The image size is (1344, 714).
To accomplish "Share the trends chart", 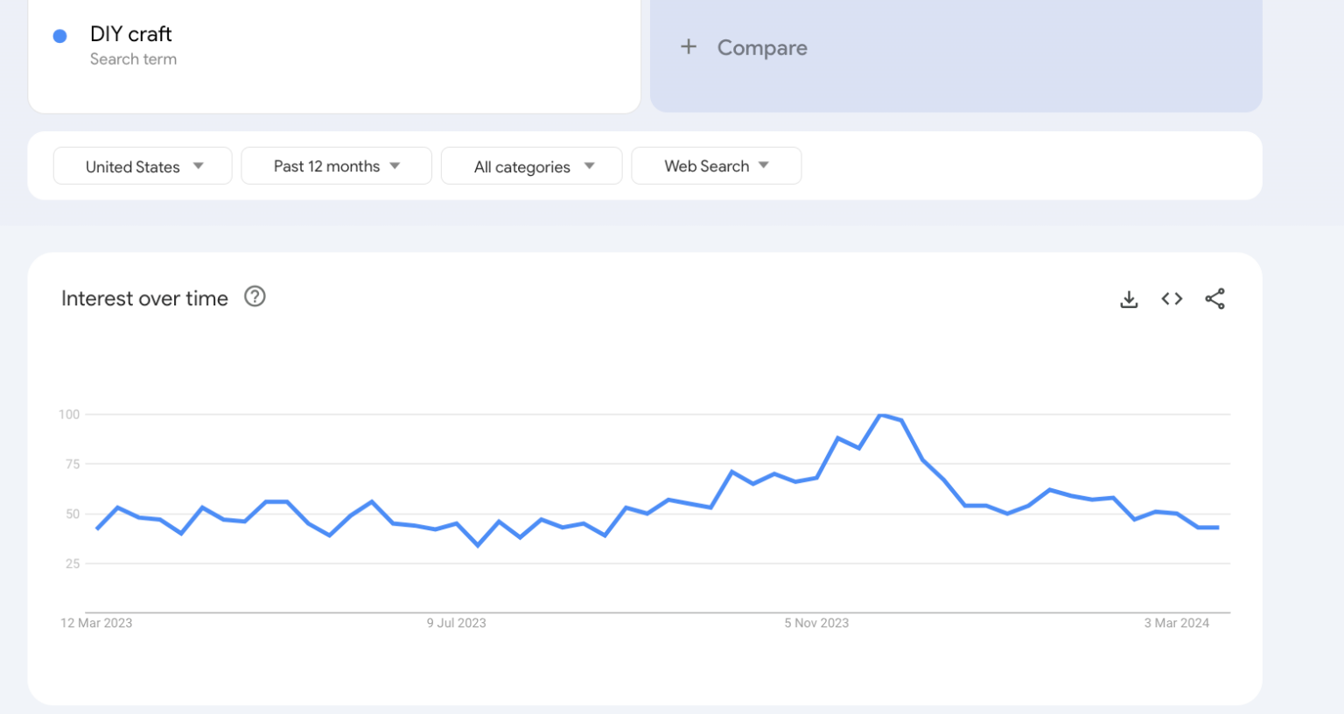I will [x=1214, y=298].
